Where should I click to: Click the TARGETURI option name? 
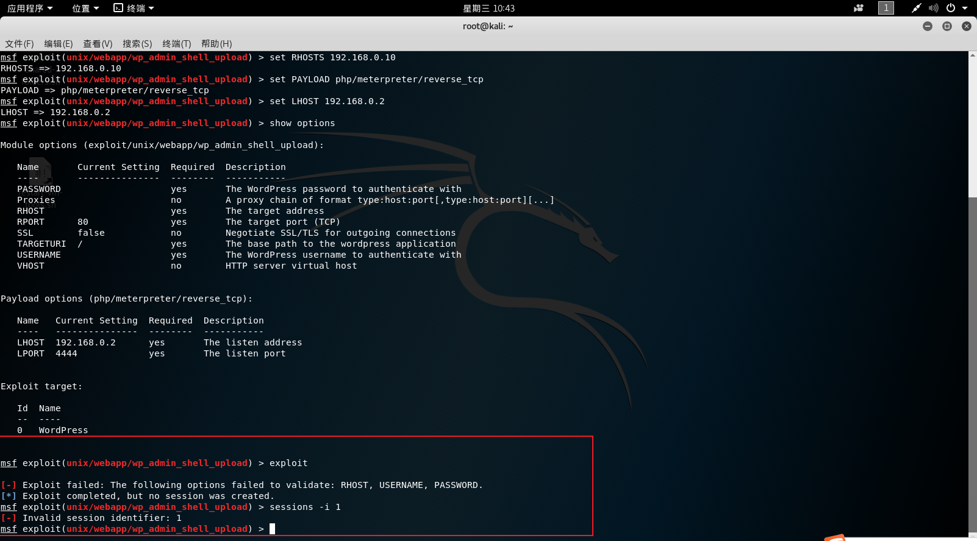[41, 244]
